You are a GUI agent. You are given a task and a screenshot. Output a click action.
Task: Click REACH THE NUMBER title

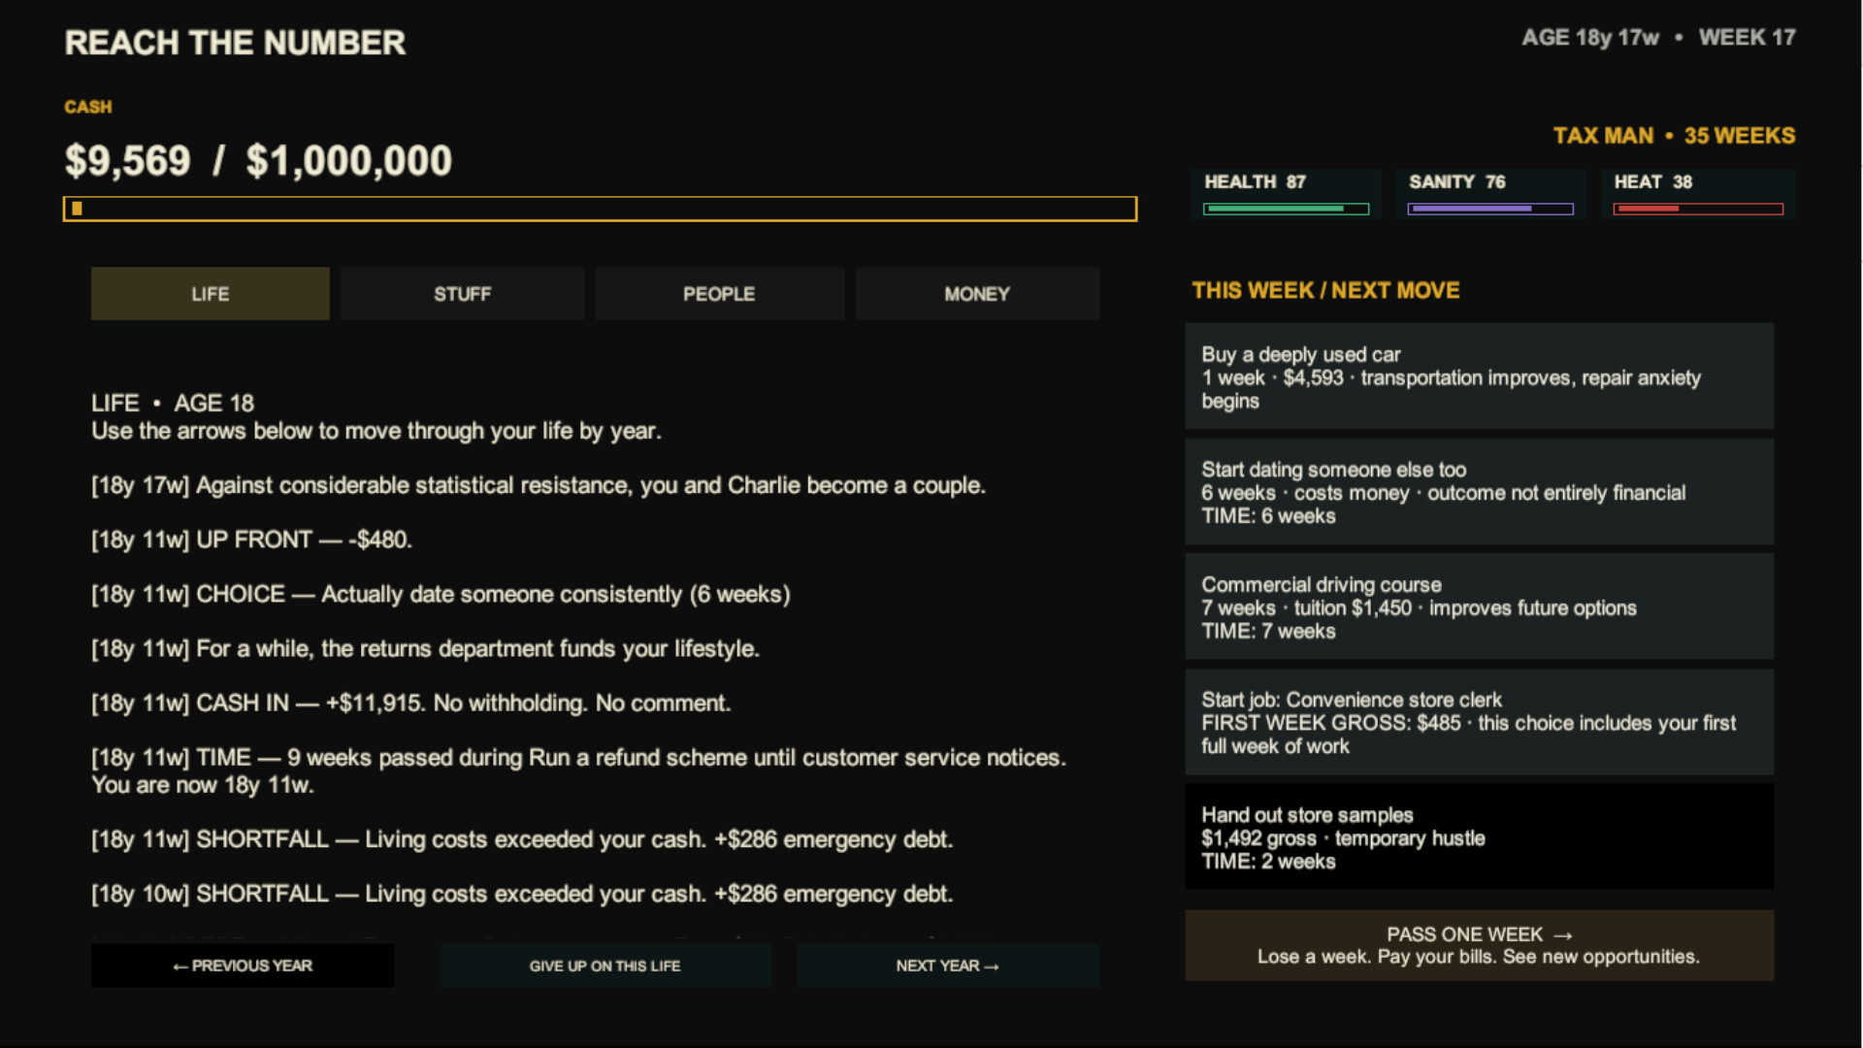click(235, 43)
